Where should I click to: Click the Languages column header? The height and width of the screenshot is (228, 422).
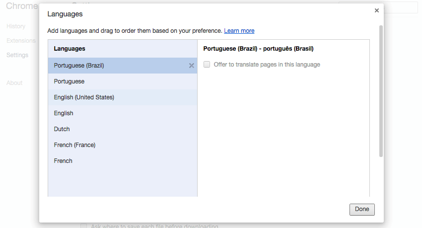point(70,49)
